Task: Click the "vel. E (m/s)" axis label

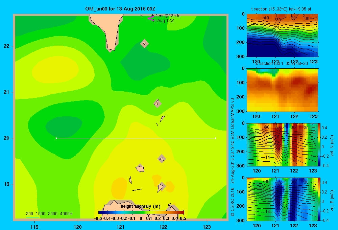Action: [332, 201]
